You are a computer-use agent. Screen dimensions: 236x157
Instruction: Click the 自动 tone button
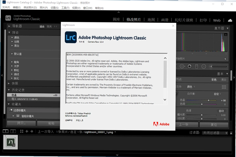(x=221, y=111)
